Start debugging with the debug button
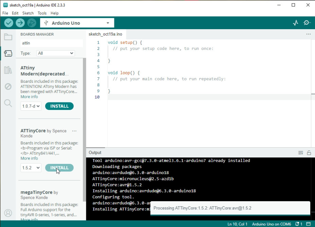This screenshot has height=227, width=315. (32, 23)
